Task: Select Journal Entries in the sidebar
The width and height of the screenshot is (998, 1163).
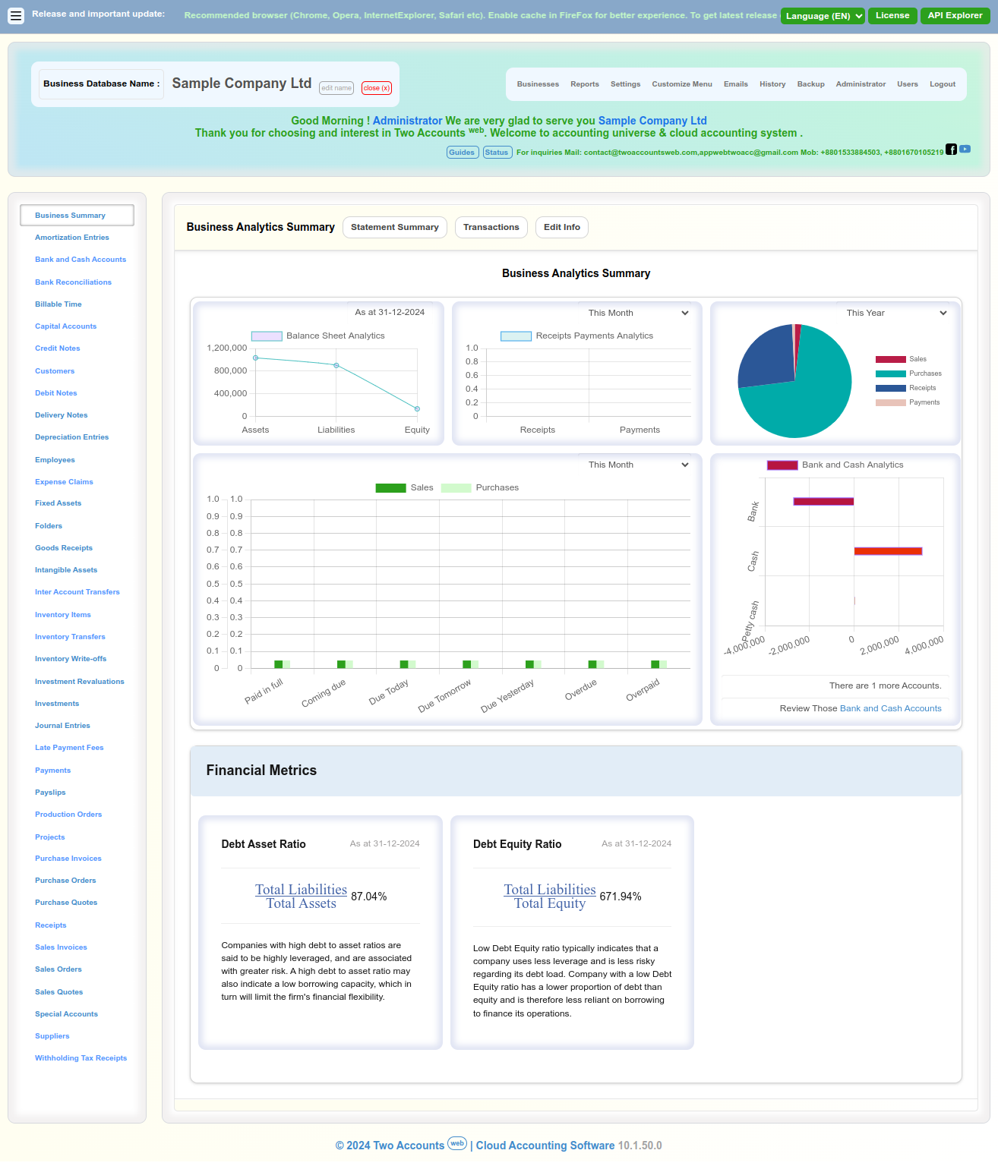Action: coord(62,726)
